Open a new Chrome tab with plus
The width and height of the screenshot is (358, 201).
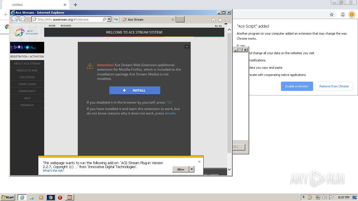tap(76, 5)
